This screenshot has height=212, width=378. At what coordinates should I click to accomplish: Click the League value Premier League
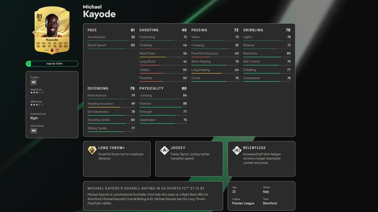pos(243,203)
